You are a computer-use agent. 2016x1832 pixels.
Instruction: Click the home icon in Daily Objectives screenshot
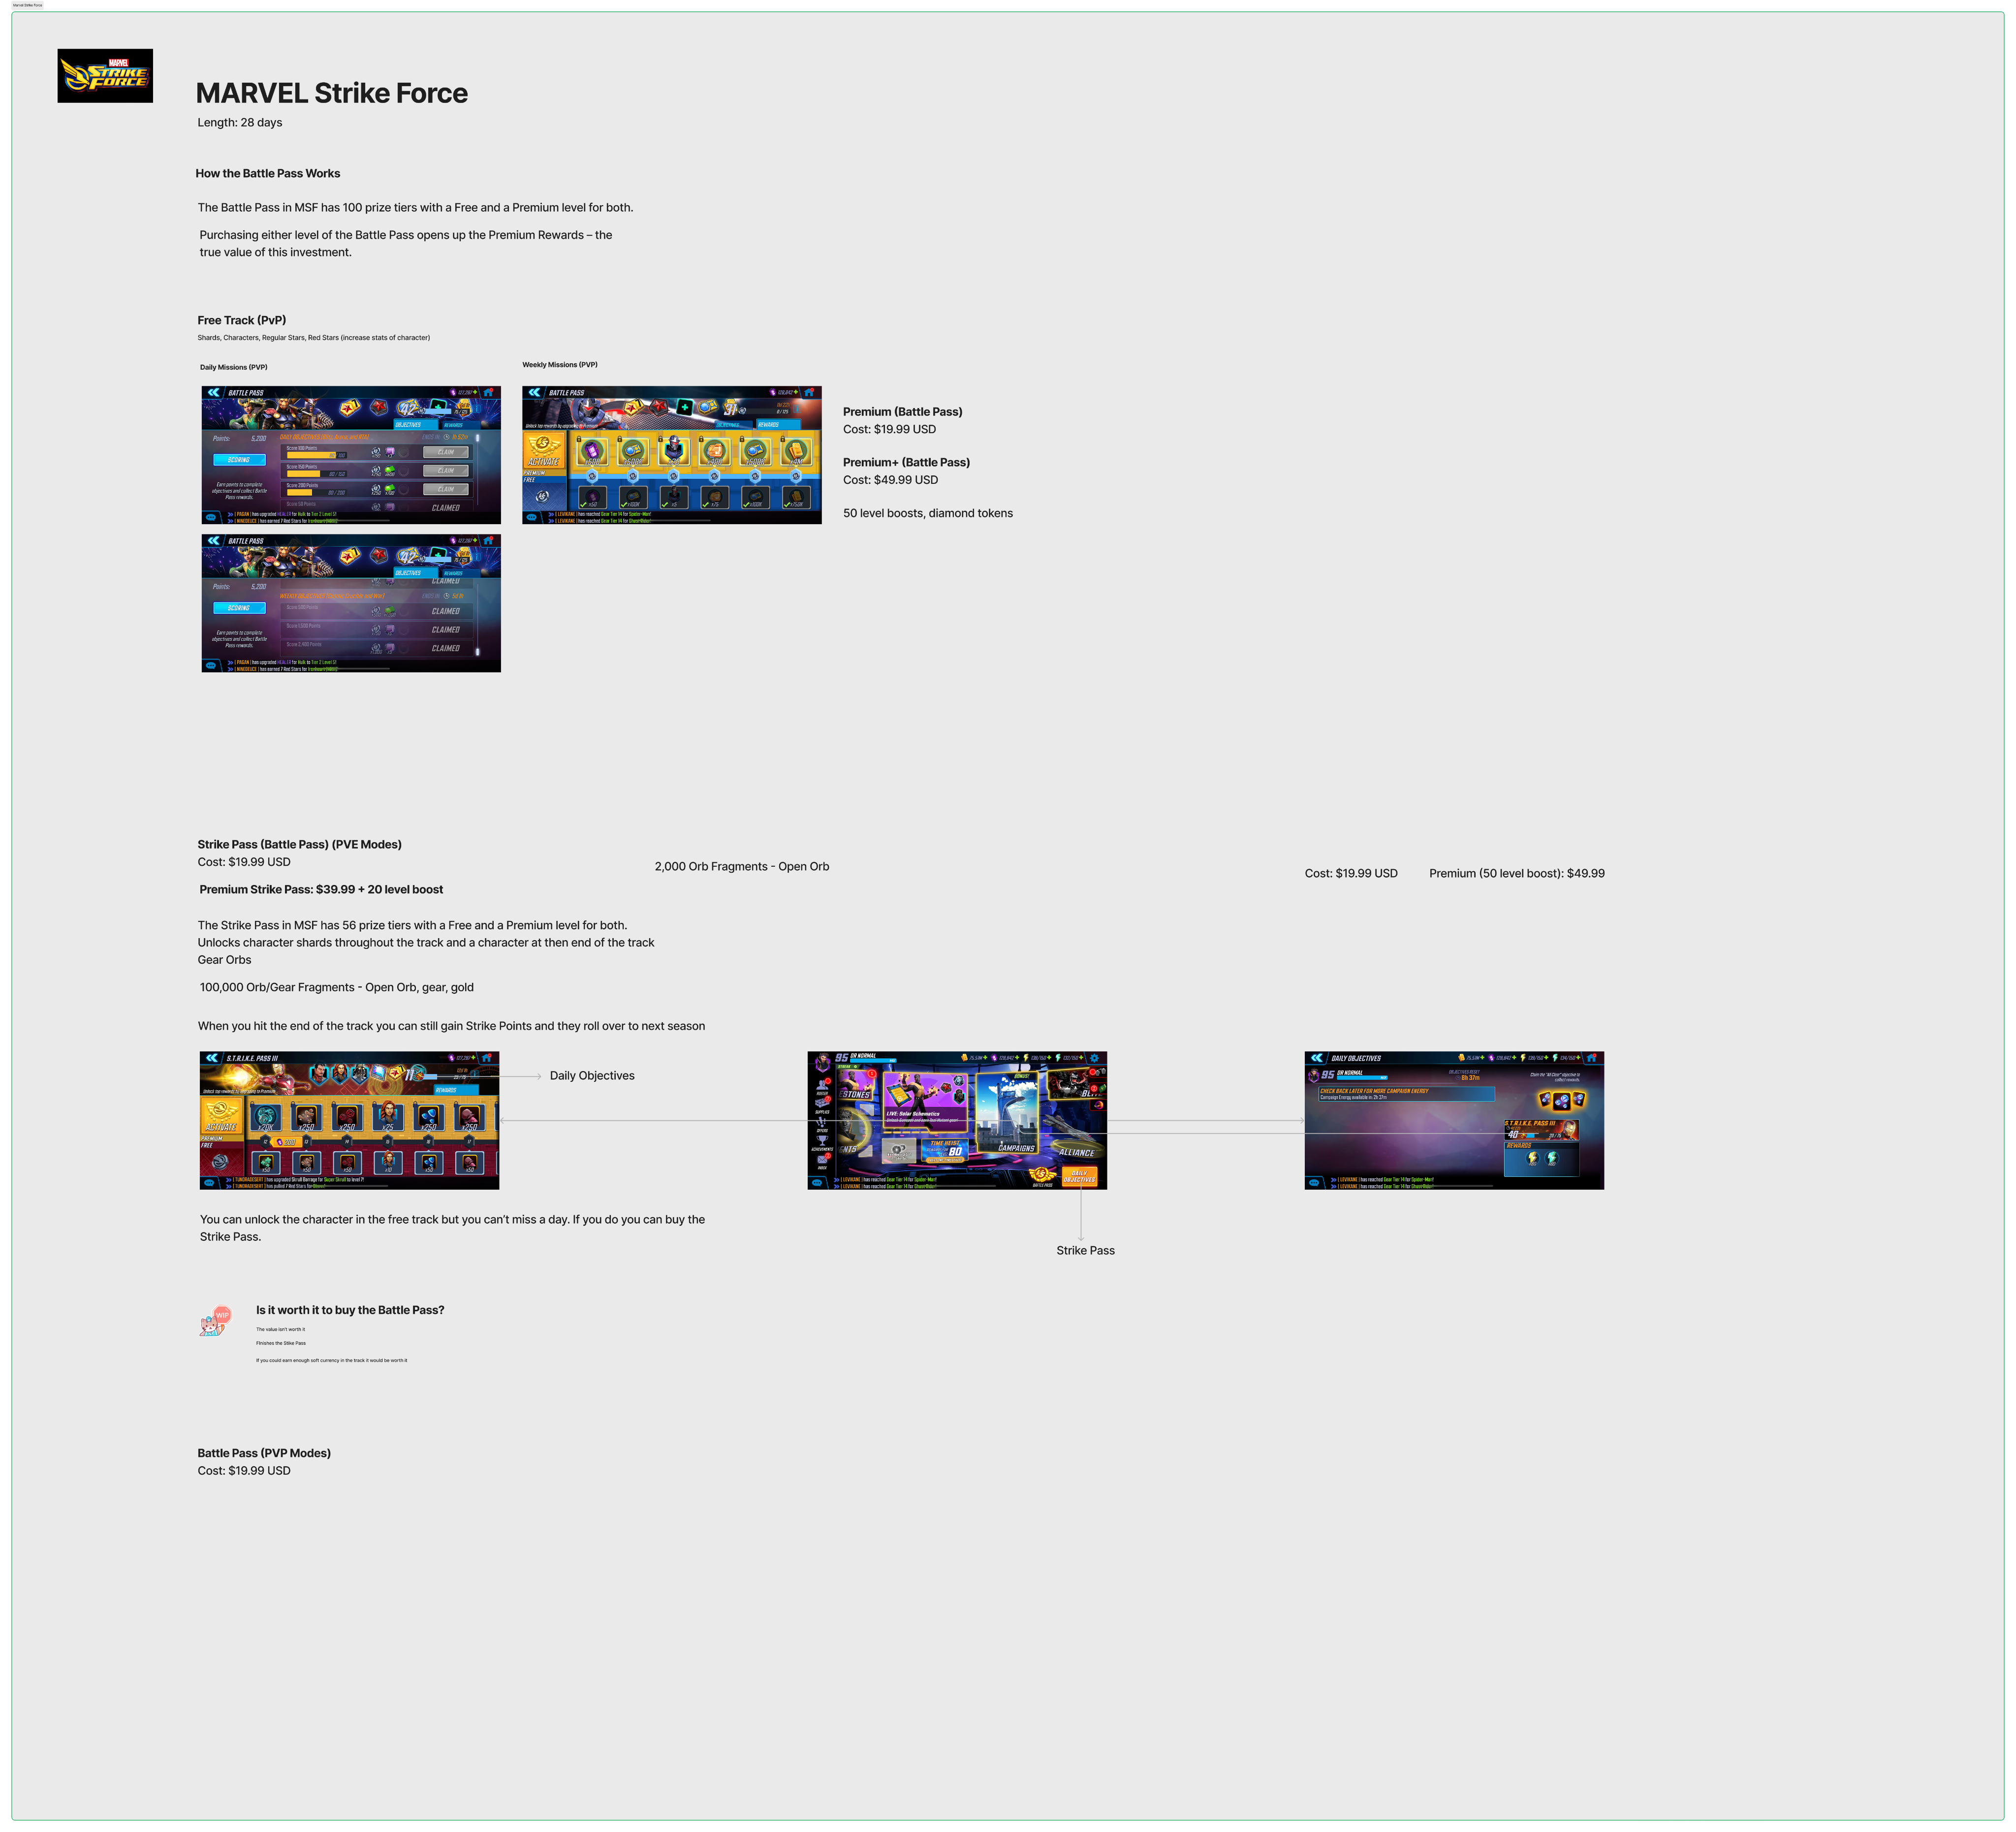tap(1591, 1058)
